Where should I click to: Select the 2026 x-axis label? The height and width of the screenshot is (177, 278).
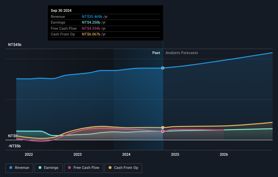(x=224, y=155)
